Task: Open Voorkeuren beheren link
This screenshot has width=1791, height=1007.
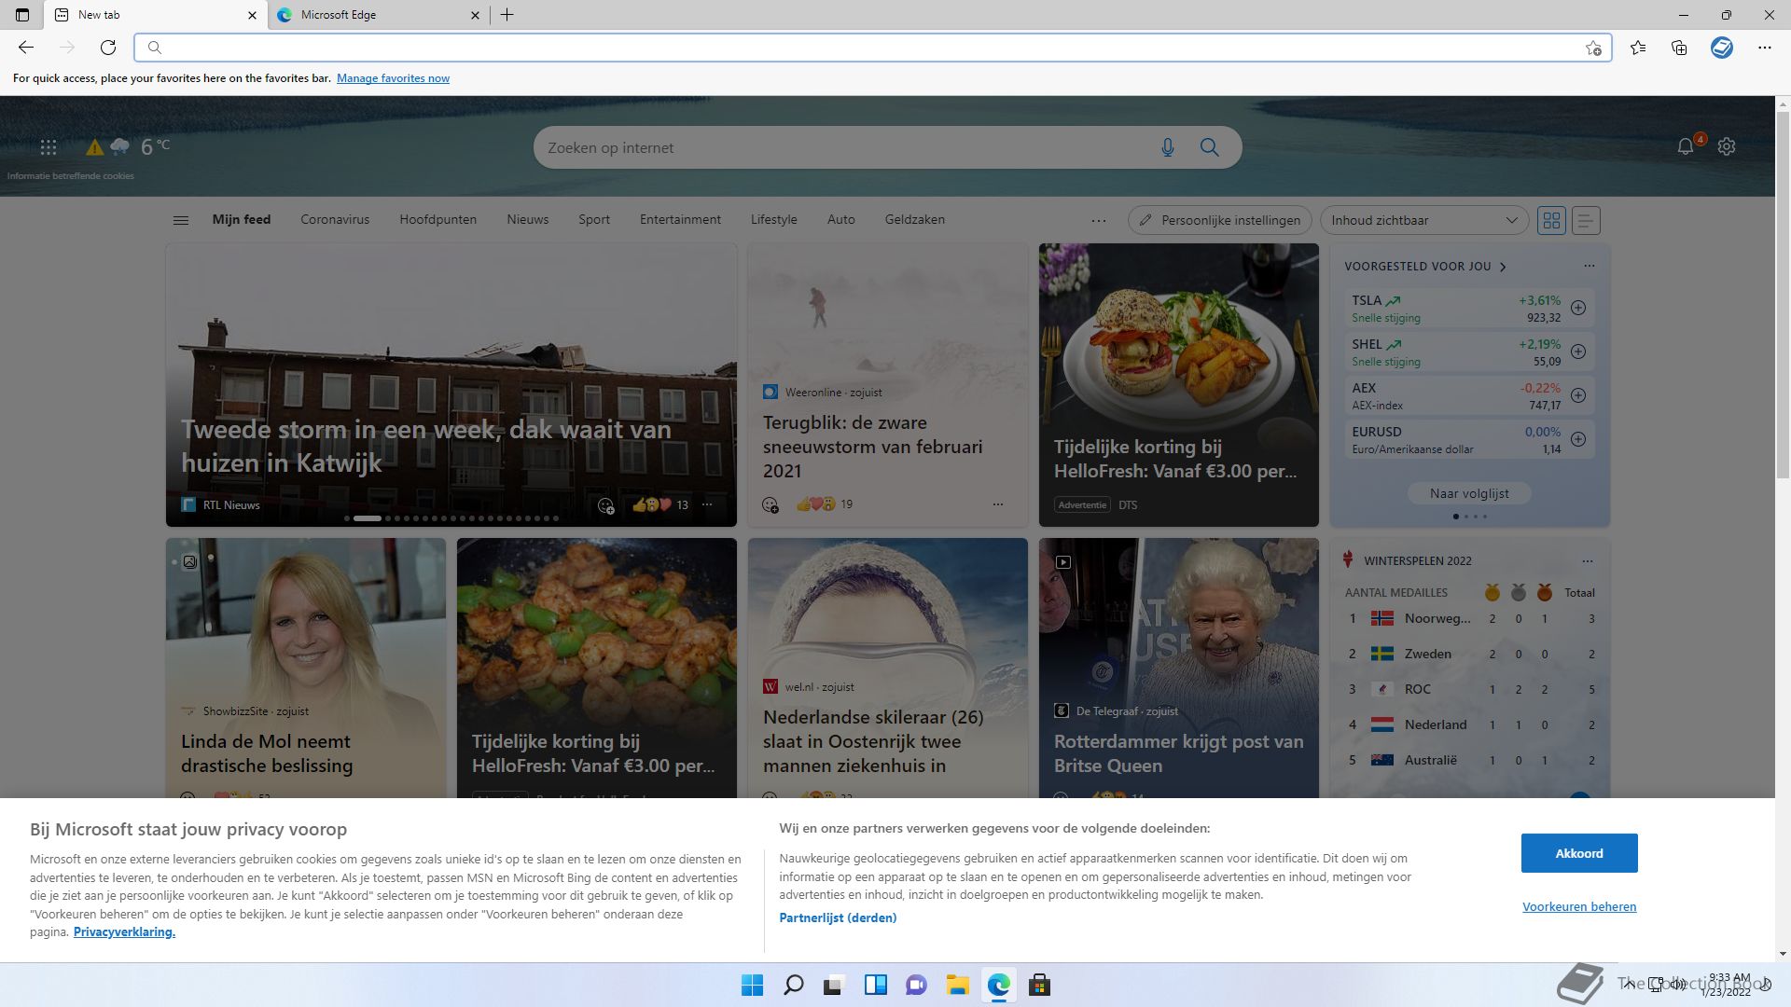Action: pos(1579,906)
